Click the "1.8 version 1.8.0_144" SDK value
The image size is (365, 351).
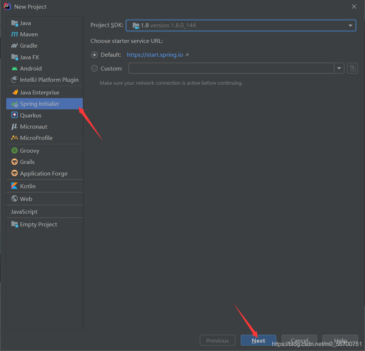(x=168, y=25)
